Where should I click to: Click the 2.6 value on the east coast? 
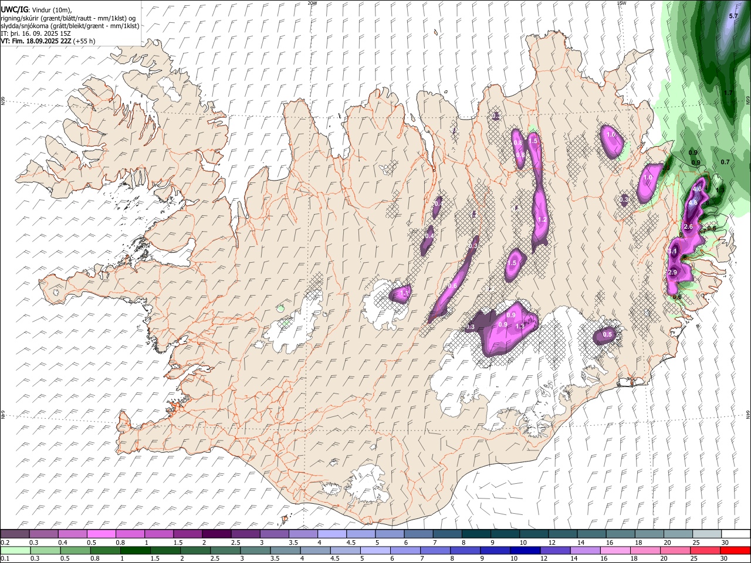pos(689,227)
